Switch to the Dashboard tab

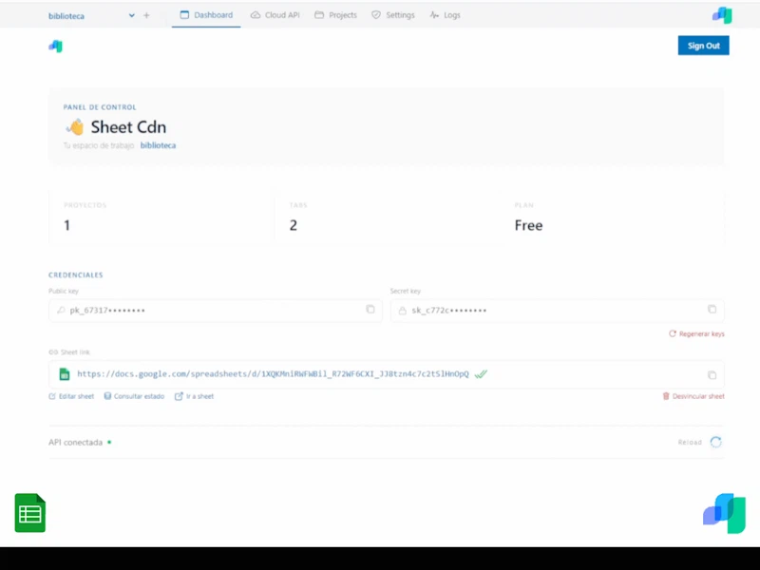click(x=206, y=15)
